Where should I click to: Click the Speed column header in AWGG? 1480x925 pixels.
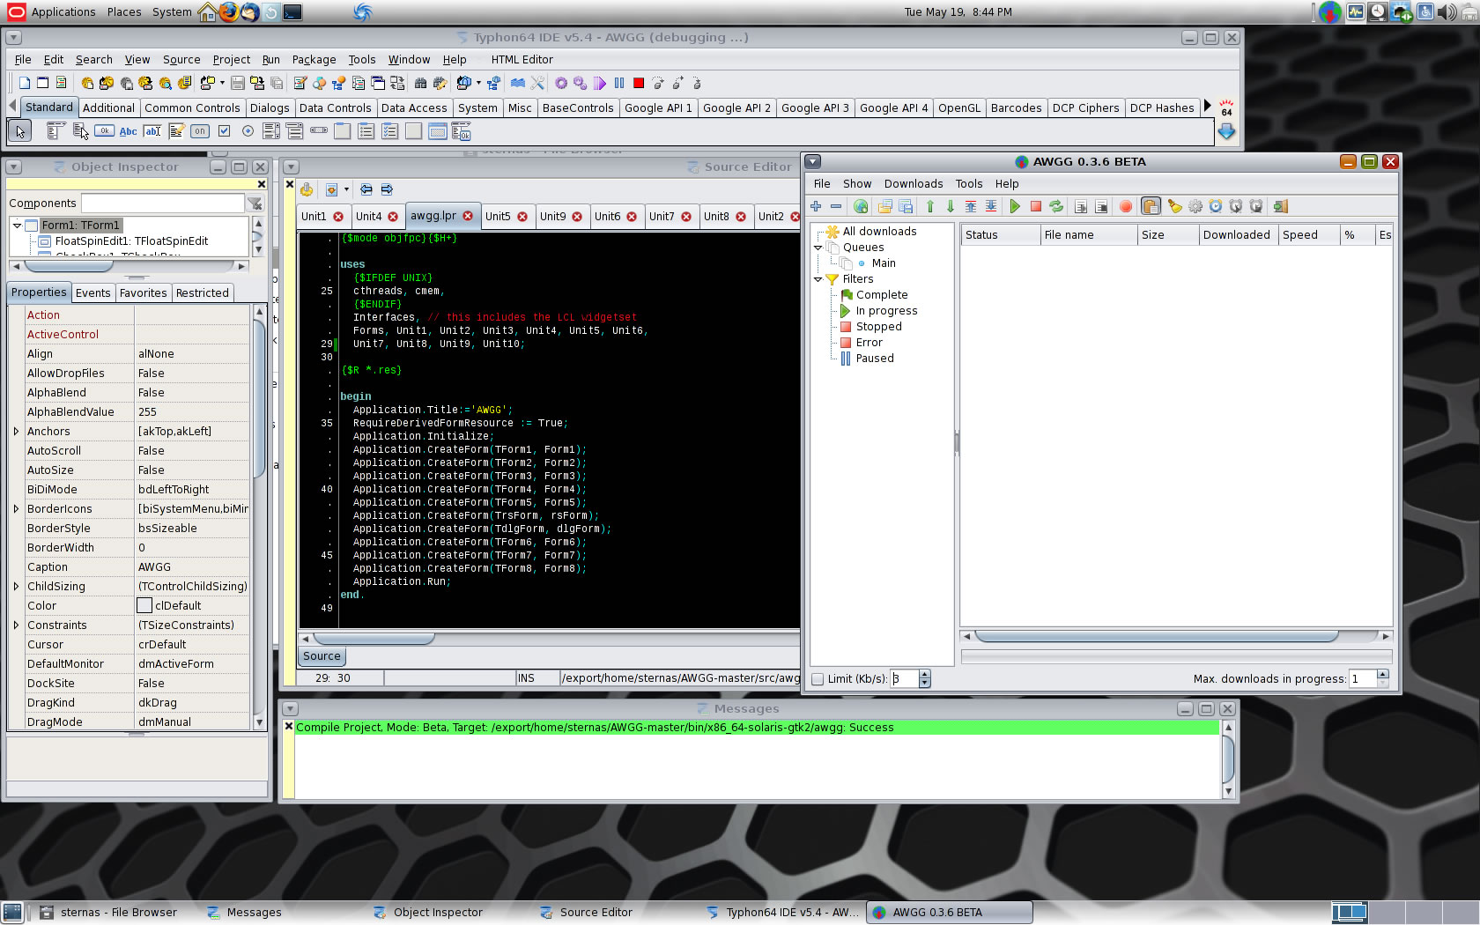click(1309, 235)
